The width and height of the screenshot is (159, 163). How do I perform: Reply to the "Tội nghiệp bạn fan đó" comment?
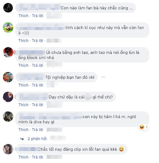38,85
